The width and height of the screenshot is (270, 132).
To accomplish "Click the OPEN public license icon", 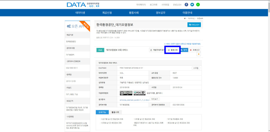I will (x=140, y=93).
